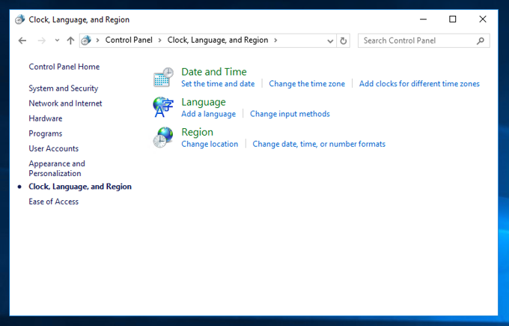Open the Language heading
Image resolution: width=509 pixels, height=326 pixels.
pos(204,102)
